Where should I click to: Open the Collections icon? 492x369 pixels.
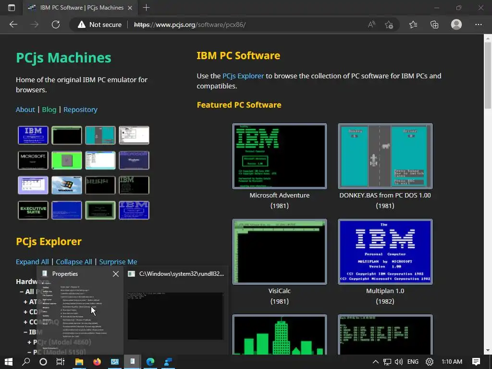(434, 25)
